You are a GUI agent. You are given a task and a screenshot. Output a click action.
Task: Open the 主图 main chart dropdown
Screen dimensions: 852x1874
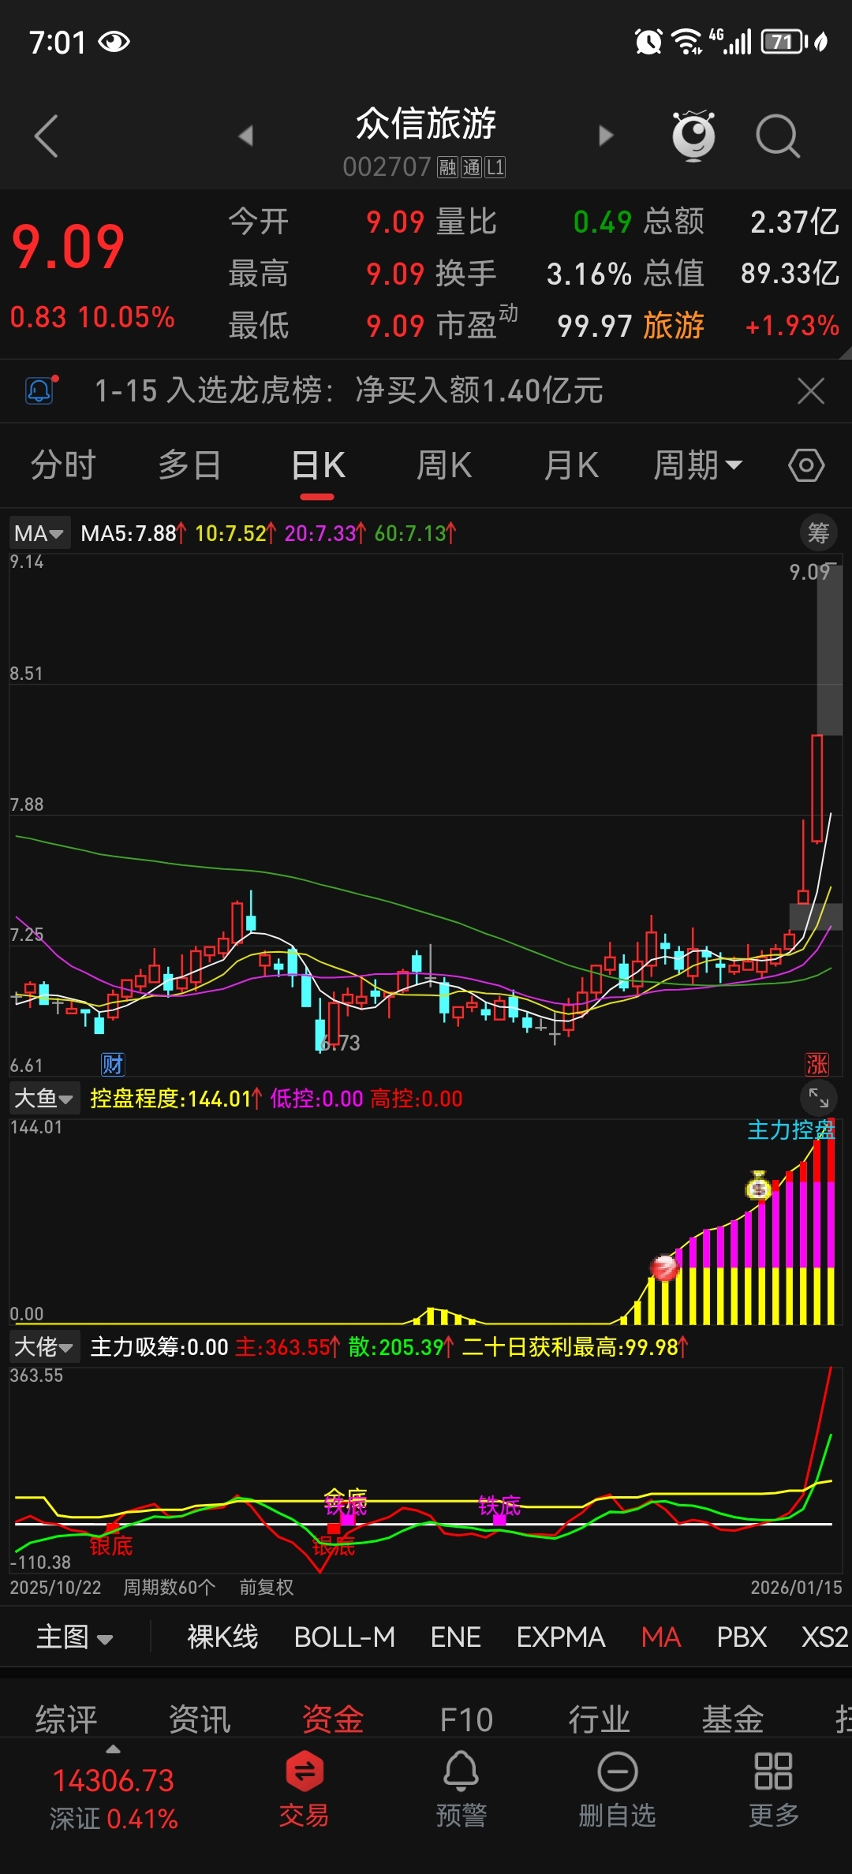[75, 1637]
